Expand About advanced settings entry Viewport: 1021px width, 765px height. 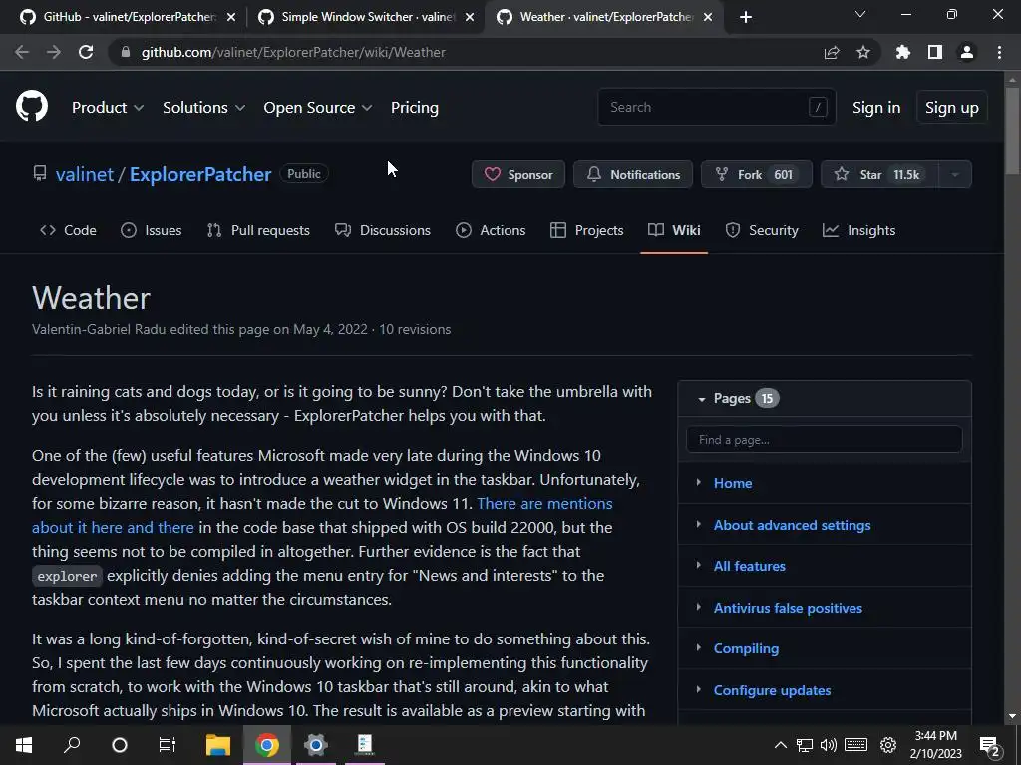(x=699, y=524)
